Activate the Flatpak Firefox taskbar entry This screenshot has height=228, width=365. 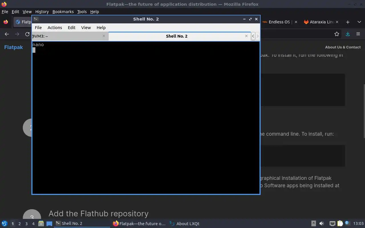tap(139, 223)
